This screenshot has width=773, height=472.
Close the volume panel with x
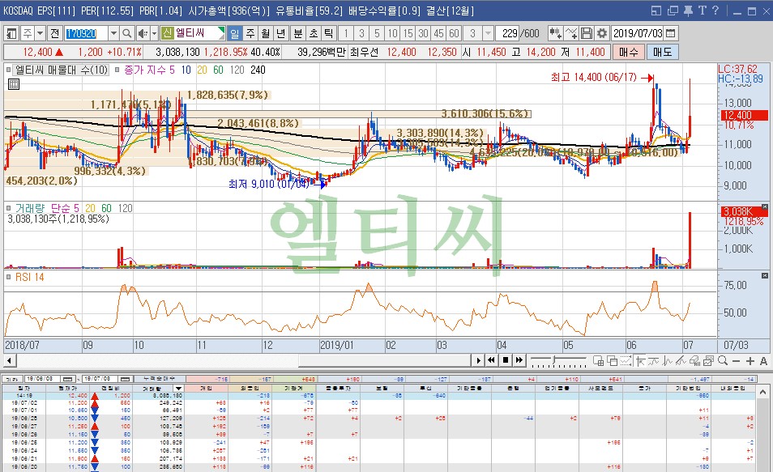(765, 207)
